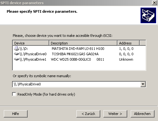Click WDC WD25 00BB-00GUC0 description
158x121 pixels.
coord(71,59)
